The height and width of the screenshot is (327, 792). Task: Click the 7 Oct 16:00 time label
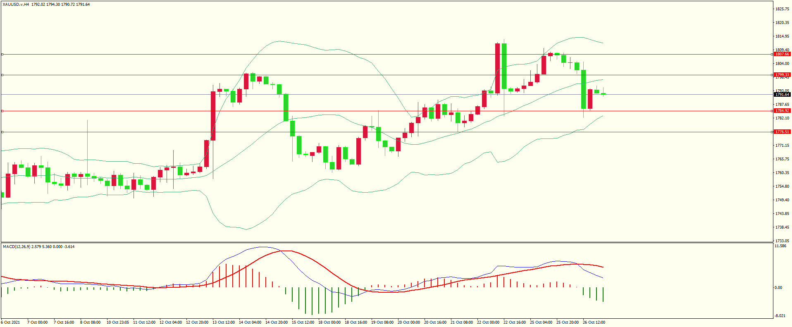(64, 322)
